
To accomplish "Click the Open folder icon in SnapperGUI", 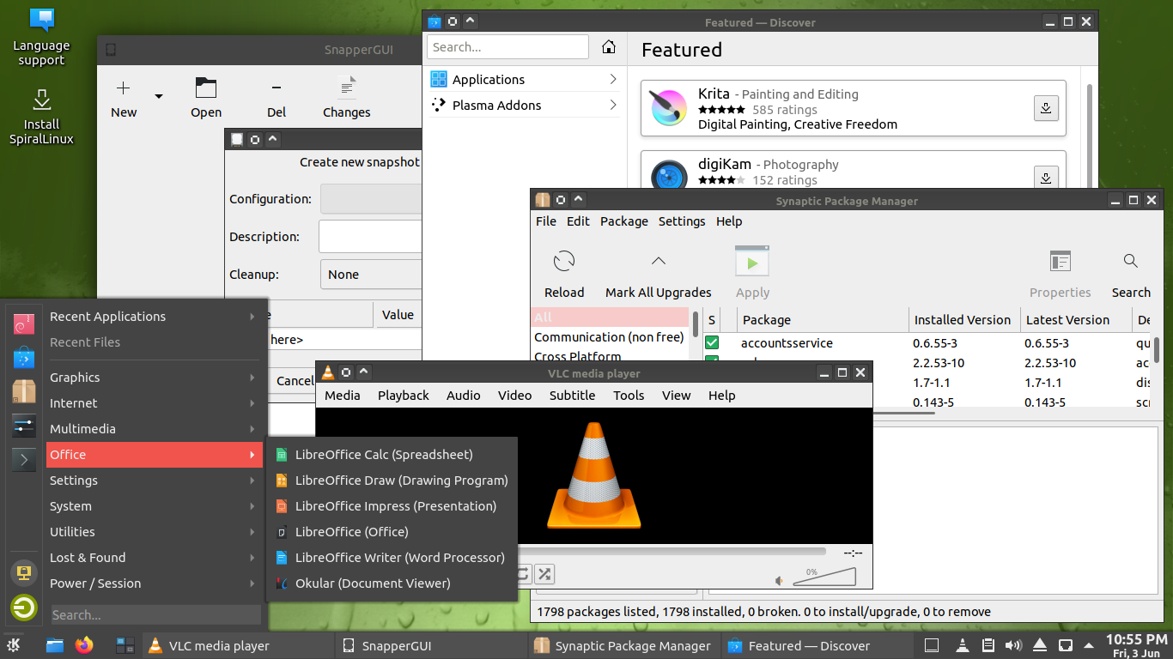I will 206,88.
